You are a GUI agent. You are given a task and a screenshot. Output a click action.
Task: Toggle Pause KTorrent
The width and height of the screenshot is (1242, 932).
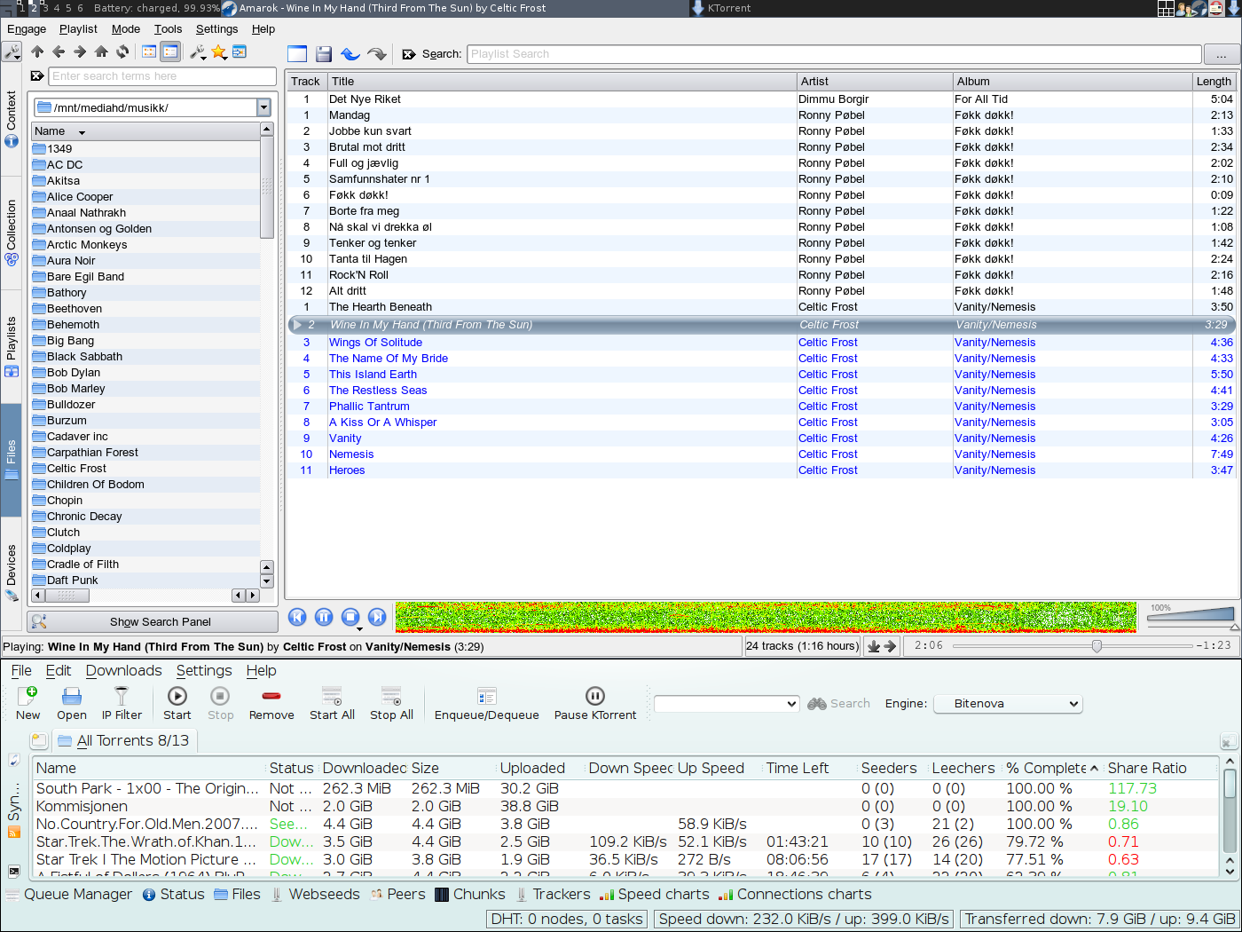point(595,704)
